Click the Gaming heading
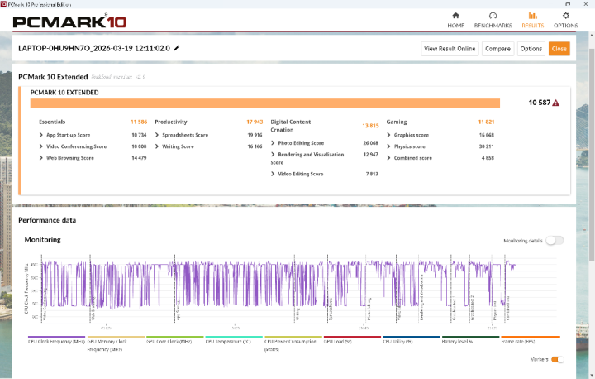595x379 pixels. pos(397,122)
